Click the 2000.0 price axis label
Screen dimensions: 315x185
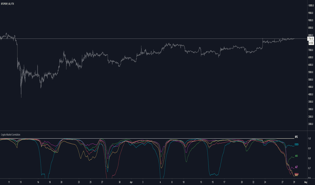(311, 124)
